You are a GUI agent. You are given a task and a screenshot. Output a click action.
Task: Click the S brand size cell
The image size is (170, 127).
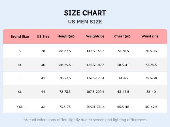(20, 51)
